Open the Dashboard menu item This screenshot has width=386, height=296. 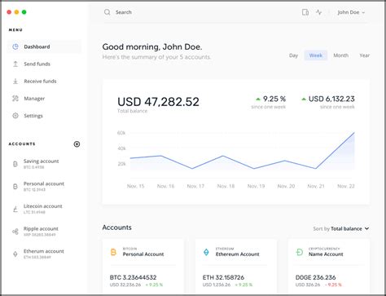click(44, 46)
